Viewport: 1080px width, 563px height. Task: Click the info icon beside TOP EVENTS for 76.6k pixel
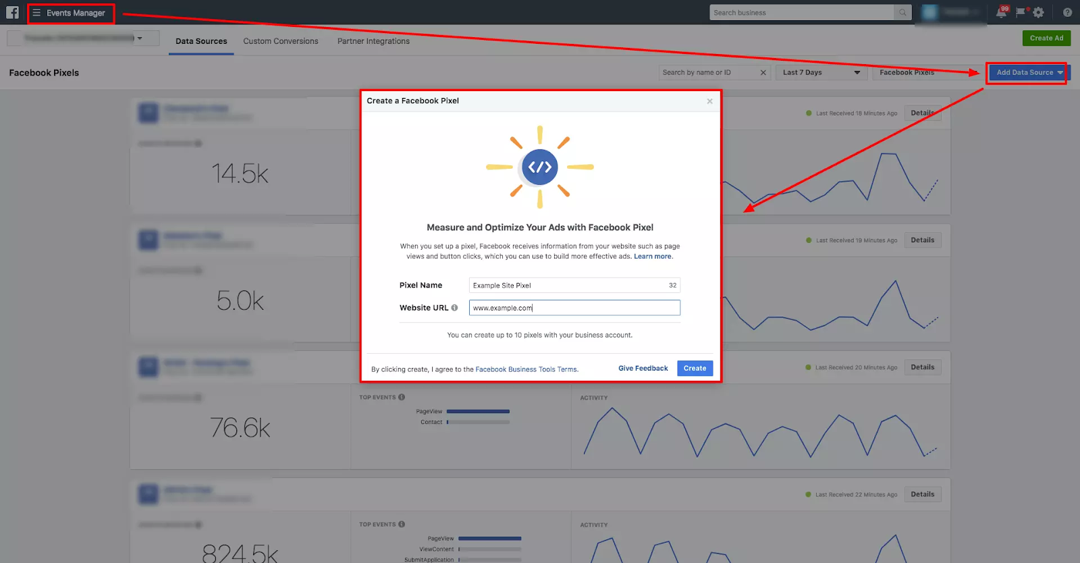pos(402,397)
